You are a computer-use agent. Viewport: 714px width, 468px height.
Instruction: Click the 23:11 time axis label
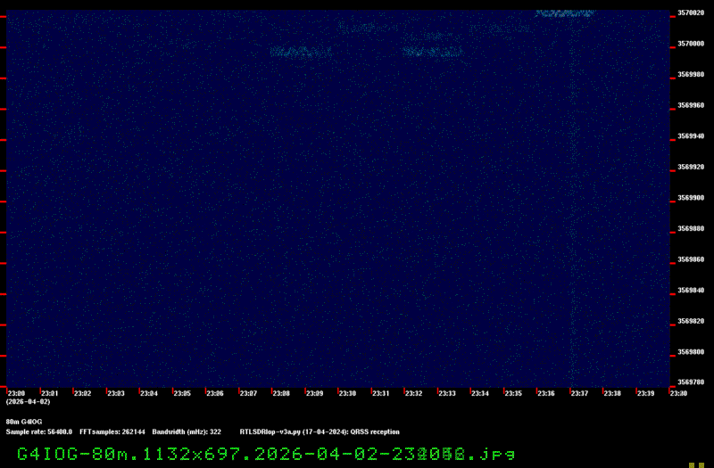pos(381,393)
